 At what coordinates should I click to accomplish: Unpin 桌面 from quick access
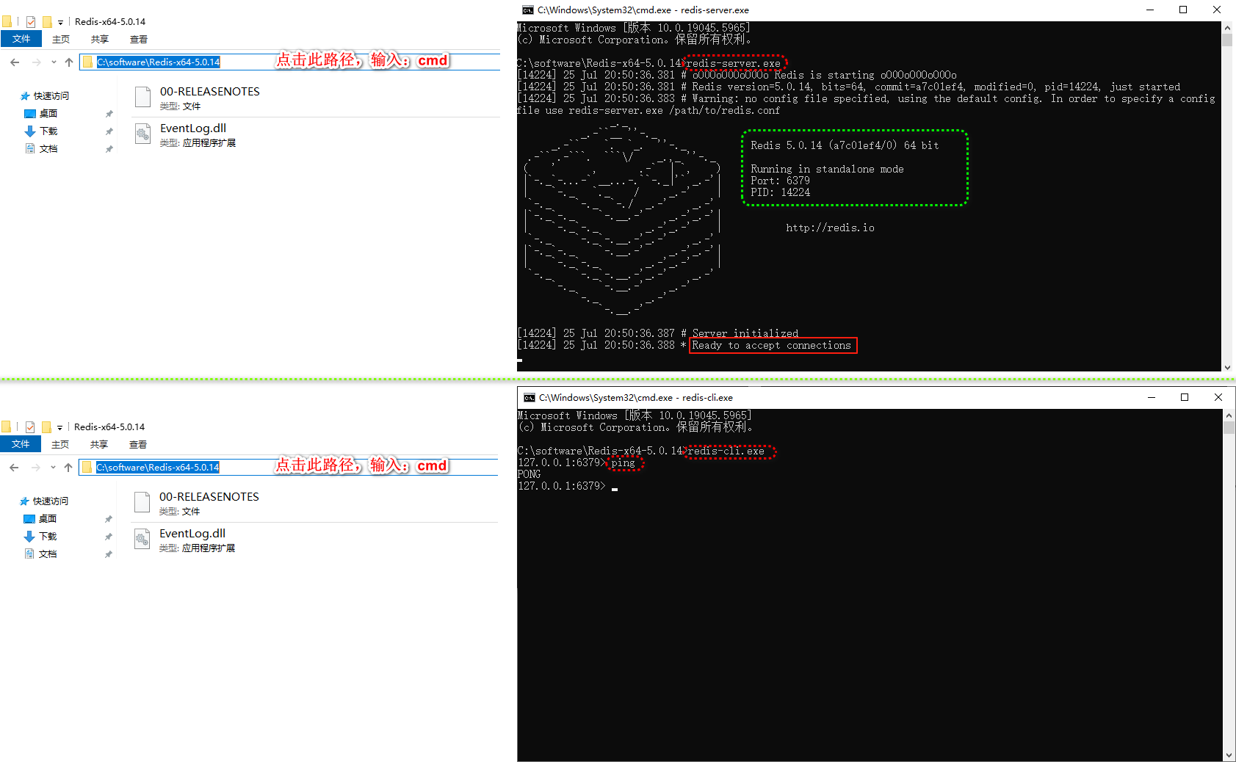(109, 113)
